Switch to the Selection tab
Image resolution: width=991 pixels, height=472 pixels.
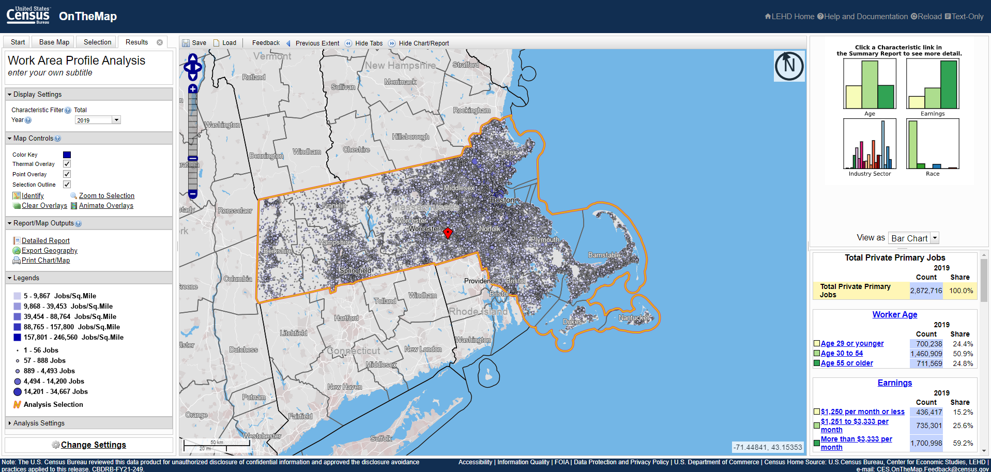97,42
